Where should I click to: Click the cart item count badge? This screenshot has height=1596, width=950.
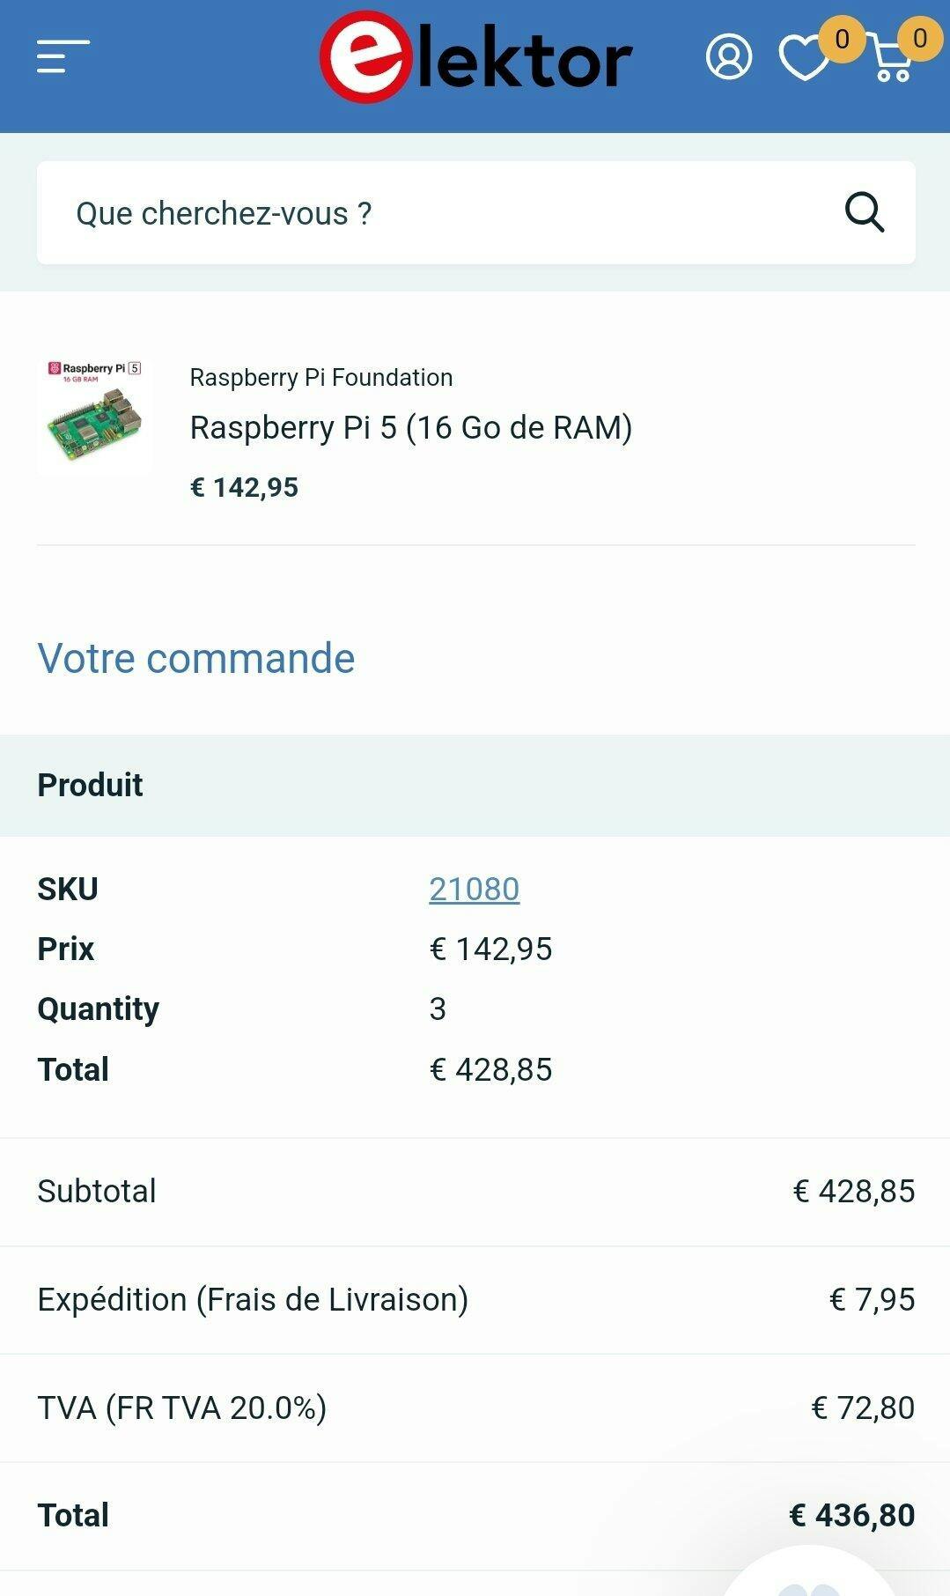coord(919,39)
